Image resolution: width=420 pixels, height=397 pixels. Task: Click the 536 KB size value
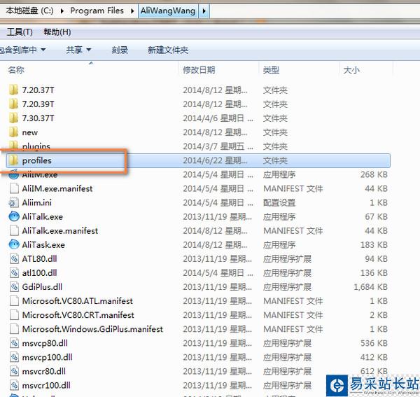[374, 343]
